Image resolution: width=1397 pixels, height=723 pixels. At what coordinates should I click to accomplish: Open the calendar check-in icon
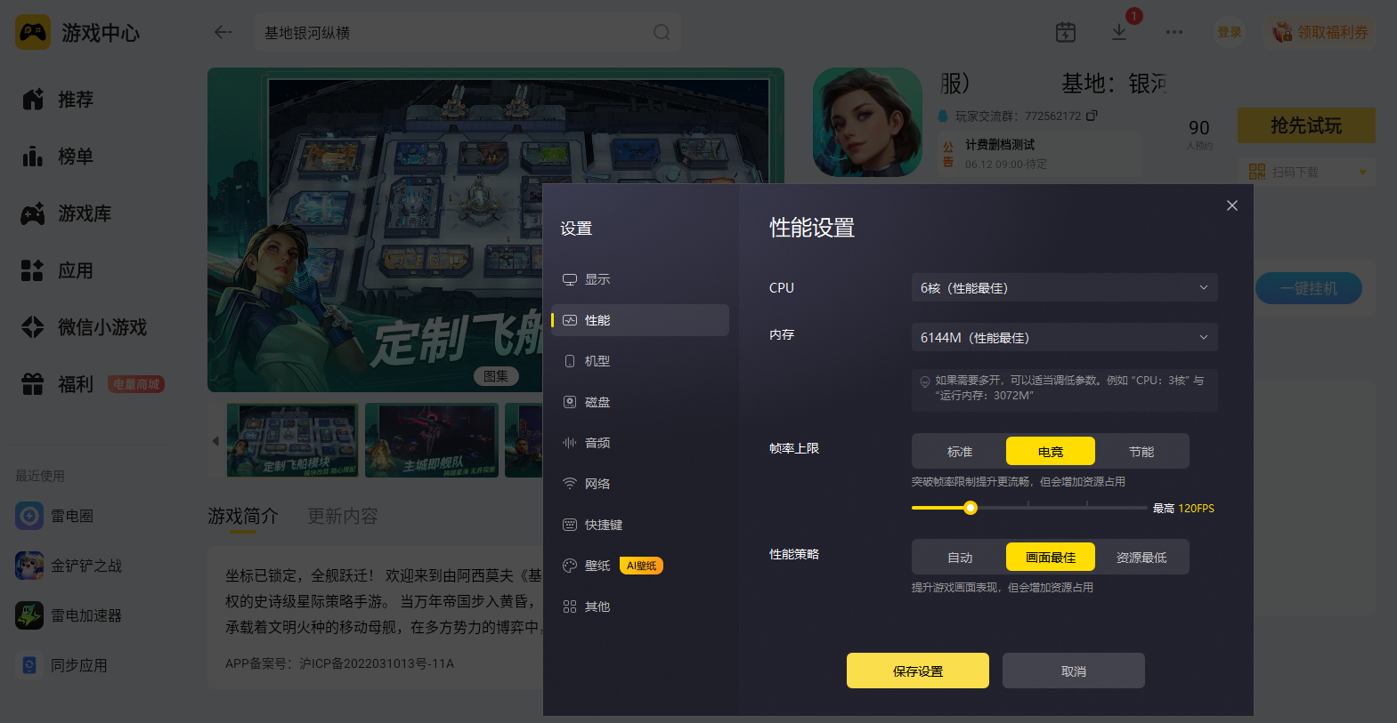point(1066,33)
